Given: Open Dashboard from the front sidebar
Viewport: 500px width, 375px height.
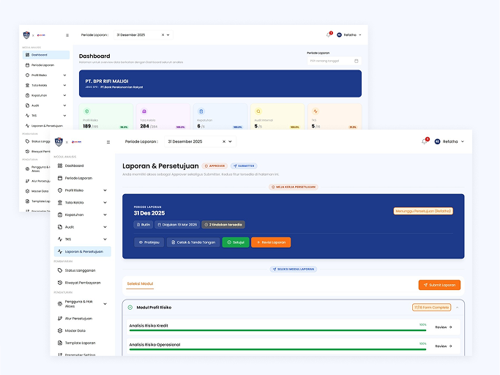Looking at the screenshot, I should pyautogui.click(x=74, y=166).
